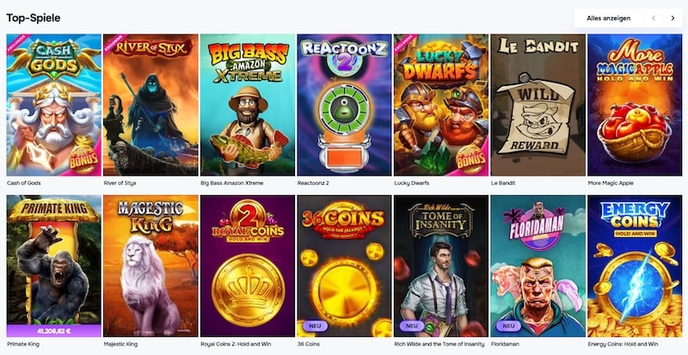Open the Le Bandit wanted poster tile
688x355 pixels.
(x=538, y=105)
